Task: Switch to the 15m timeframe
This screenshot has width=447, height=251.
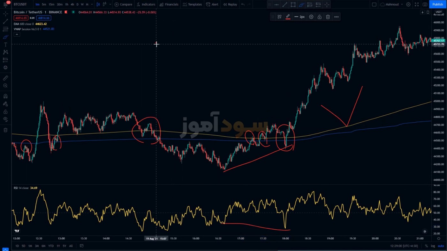Action: coord(51,4)
